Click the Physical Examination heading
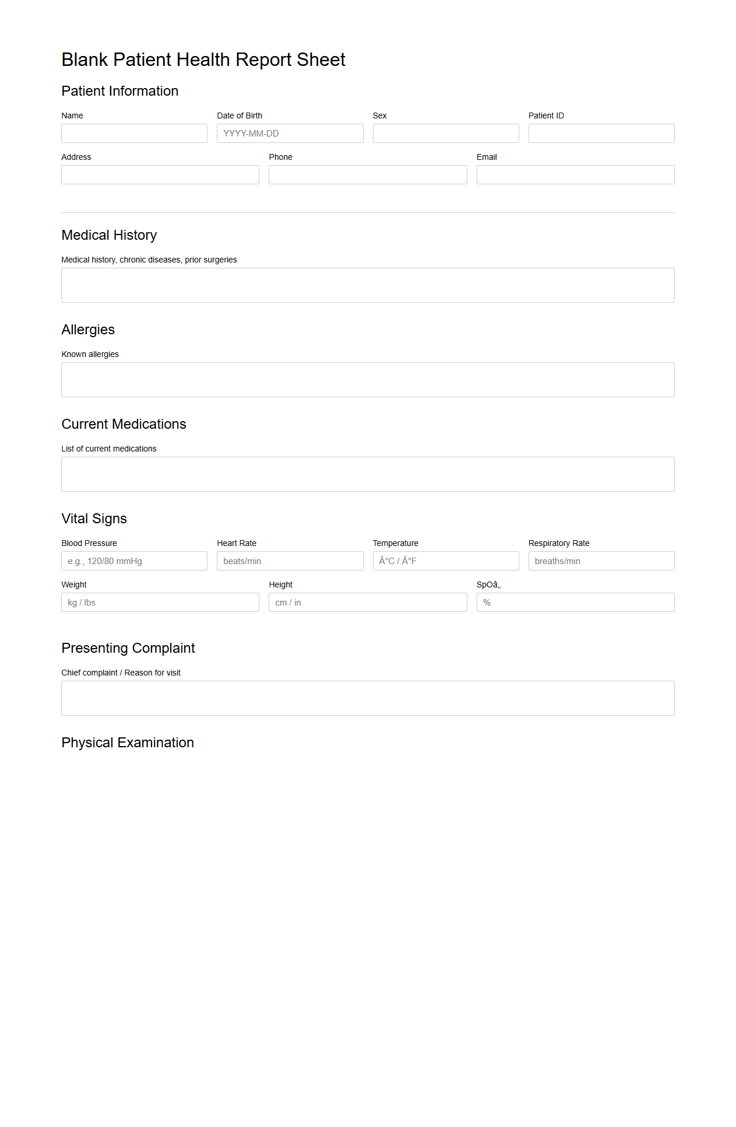The image size is (736, 1127). click(x=128, y=743)
